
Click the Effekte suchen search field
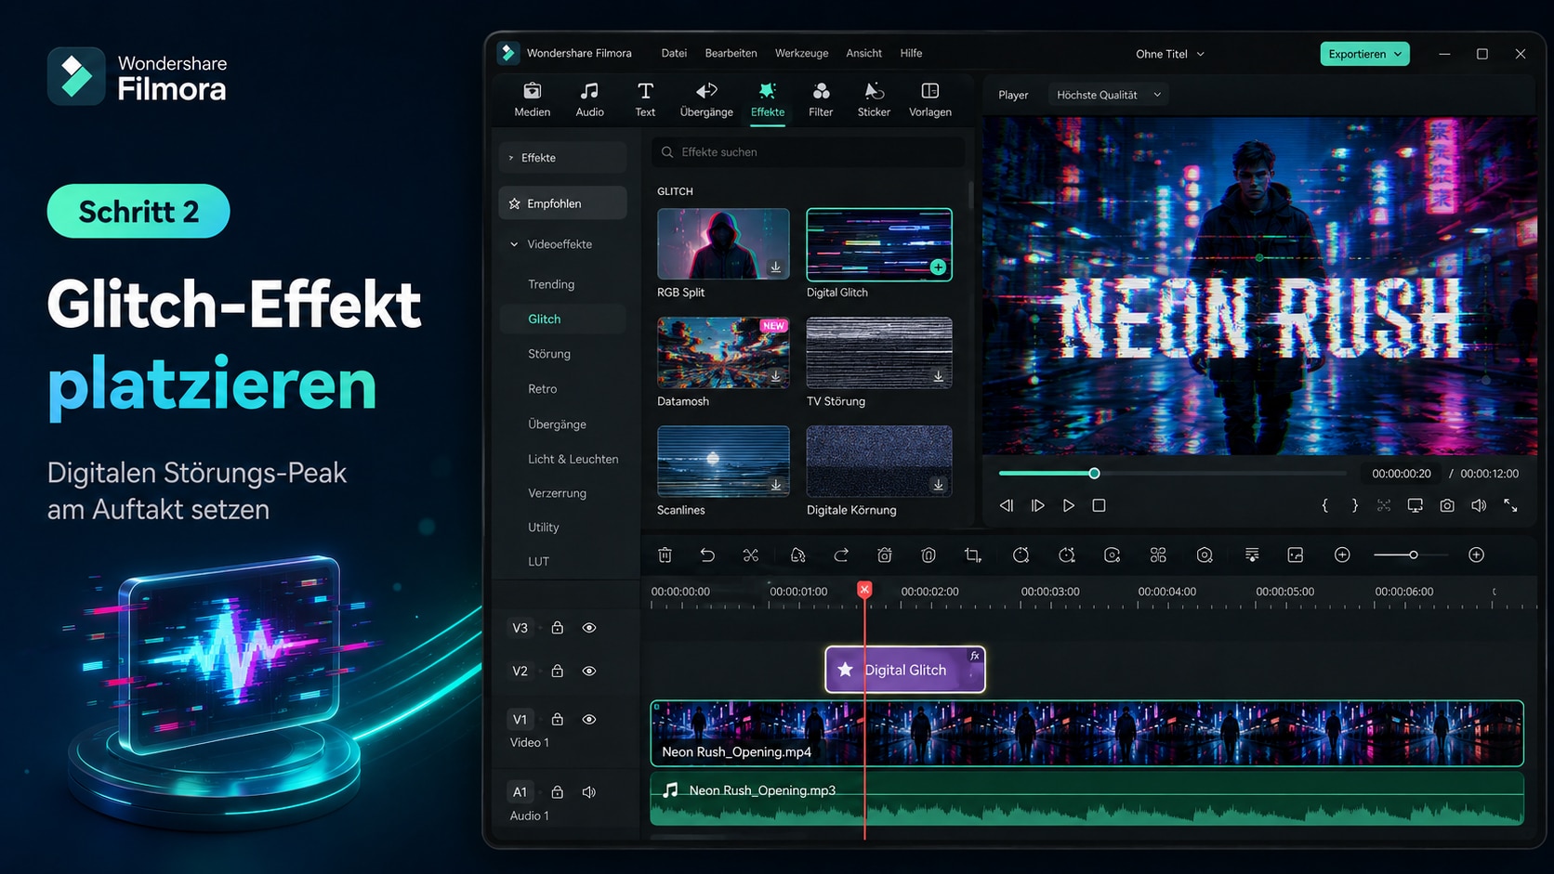[808, 152]
